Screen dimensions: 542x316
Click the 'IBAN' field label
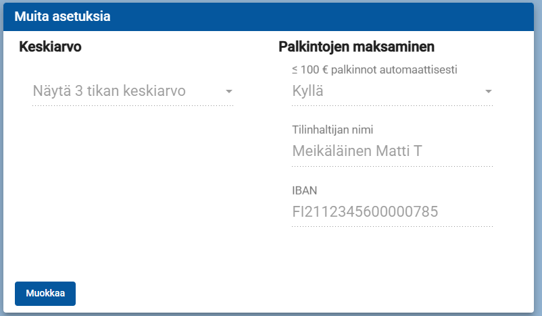pos(304,190)
